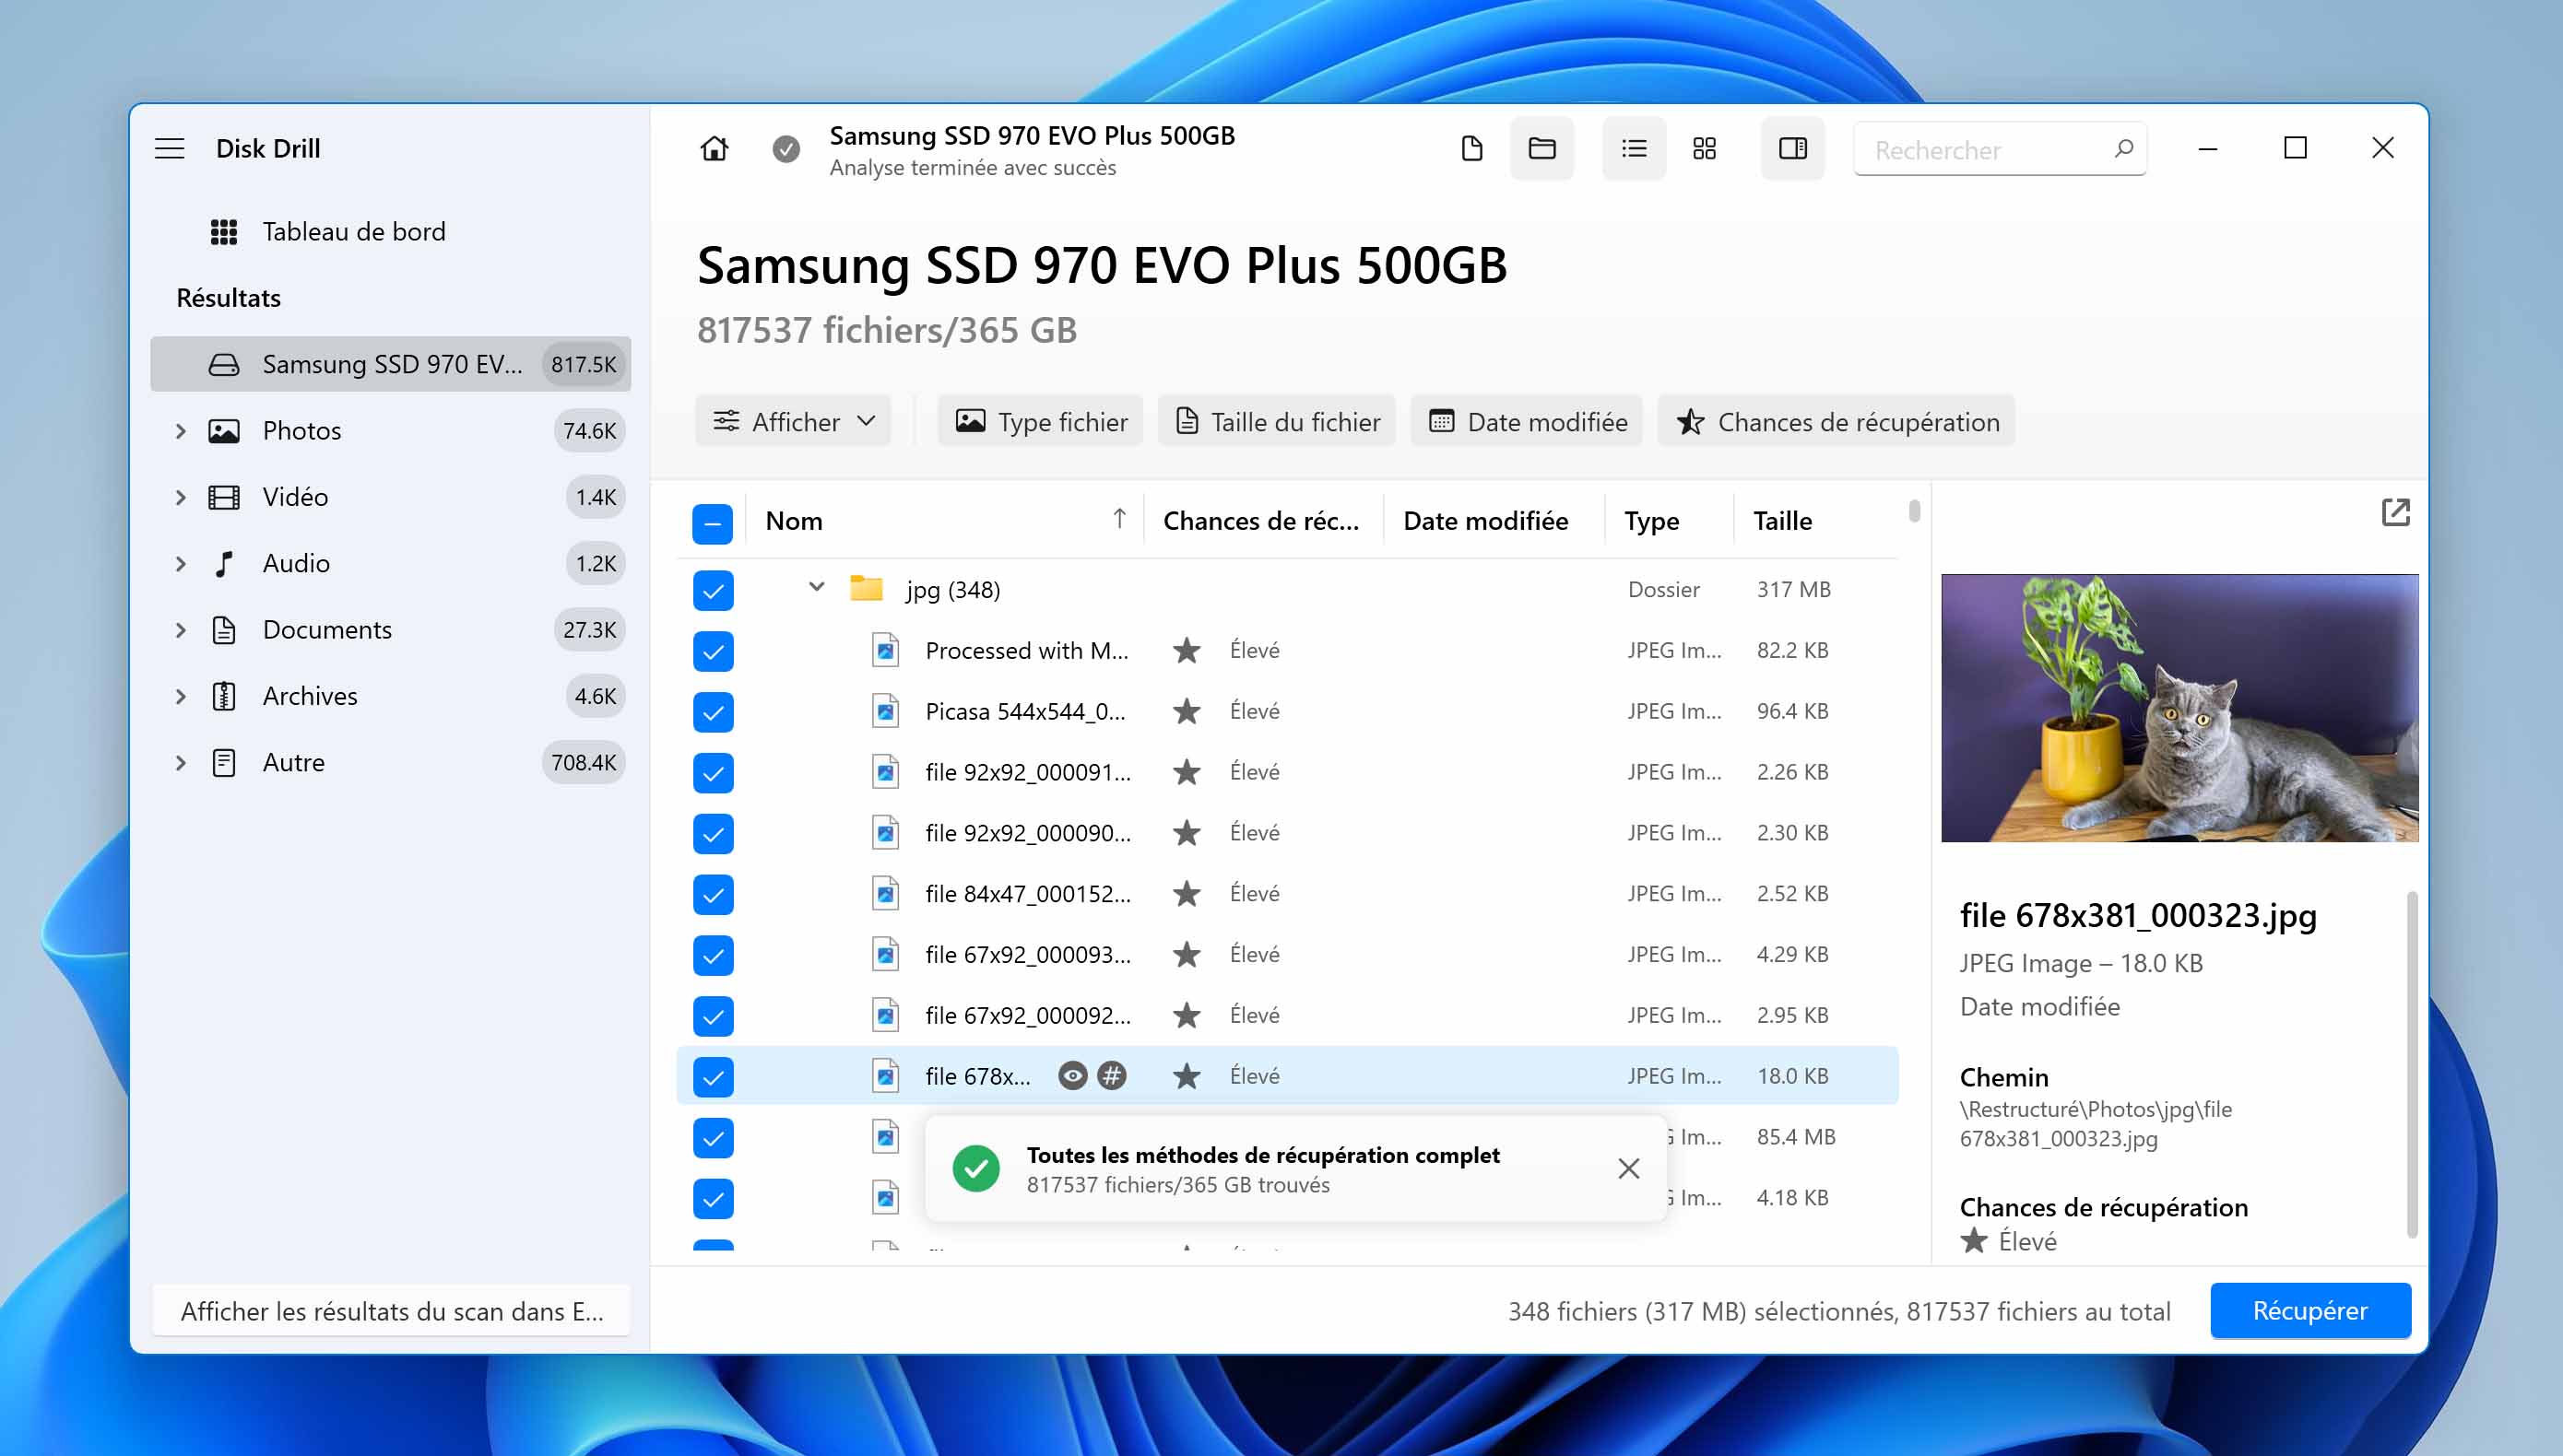The image size is (2563, 1456).
Task: Go to the home screen via house icon
Action: pos(715,149)
